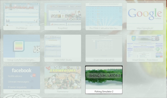Image resolution: width=167 pixels, height=98 pixels.
Task: Click Facebook notifications badge showing 18
Action: 34,75
